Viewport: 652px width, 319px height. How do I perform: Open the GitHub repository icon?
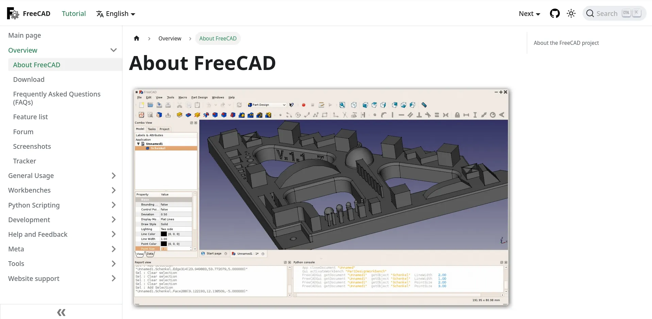(555, 14)
